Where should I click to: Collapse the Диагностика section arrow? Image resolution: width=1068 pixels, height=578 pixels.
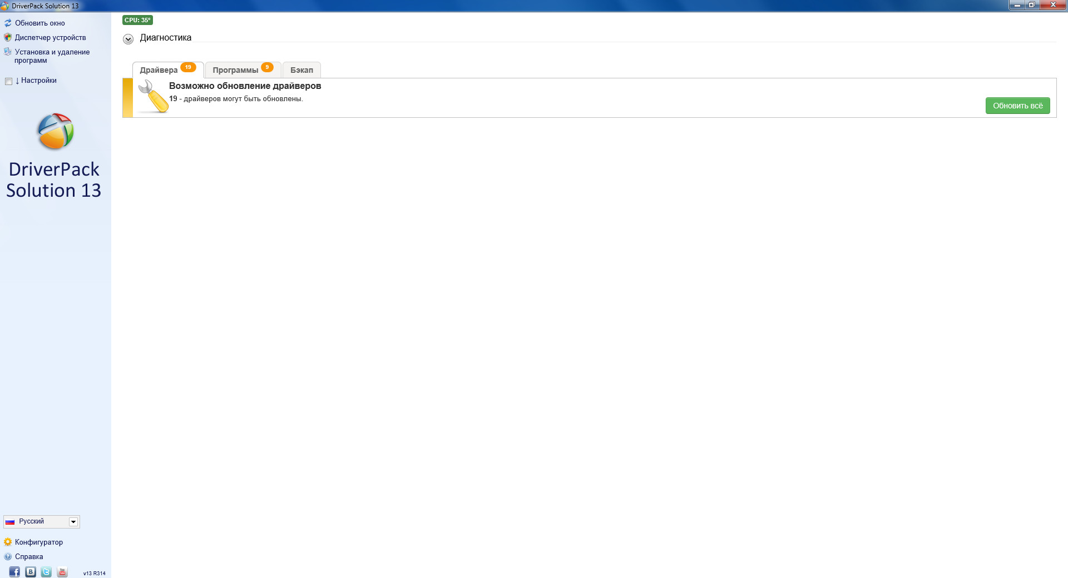128,39
